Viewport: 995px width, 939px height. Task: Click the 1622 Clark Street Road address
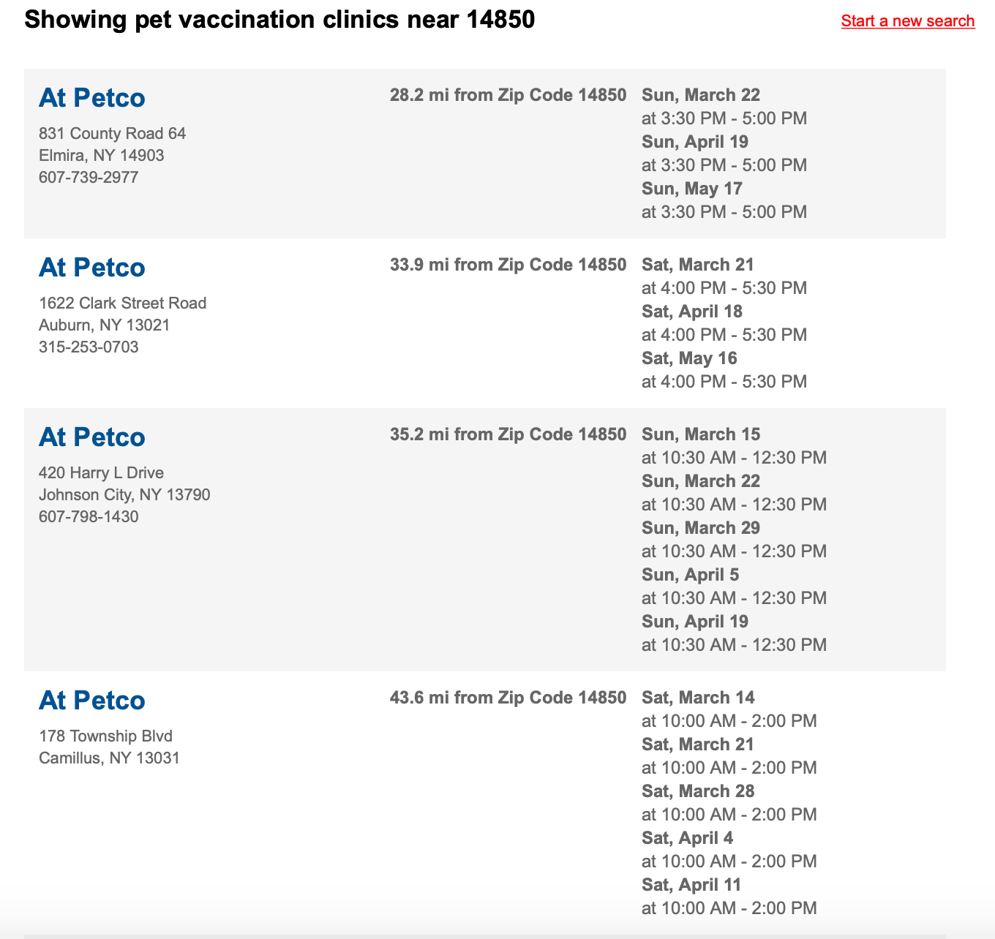click(x=123, y=303)
